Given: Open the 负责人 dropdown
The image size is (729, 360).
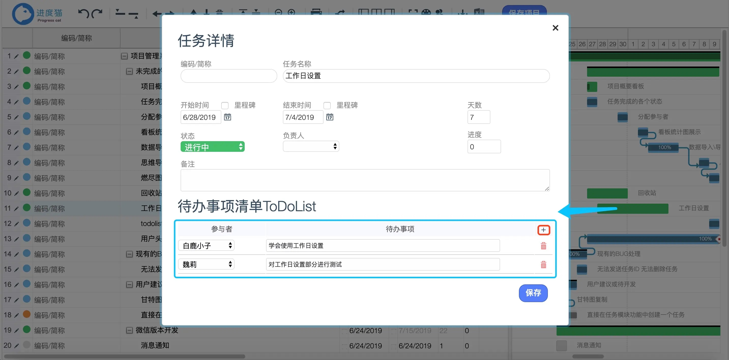Looking at the screenshot, I should (x=311, y=146).
